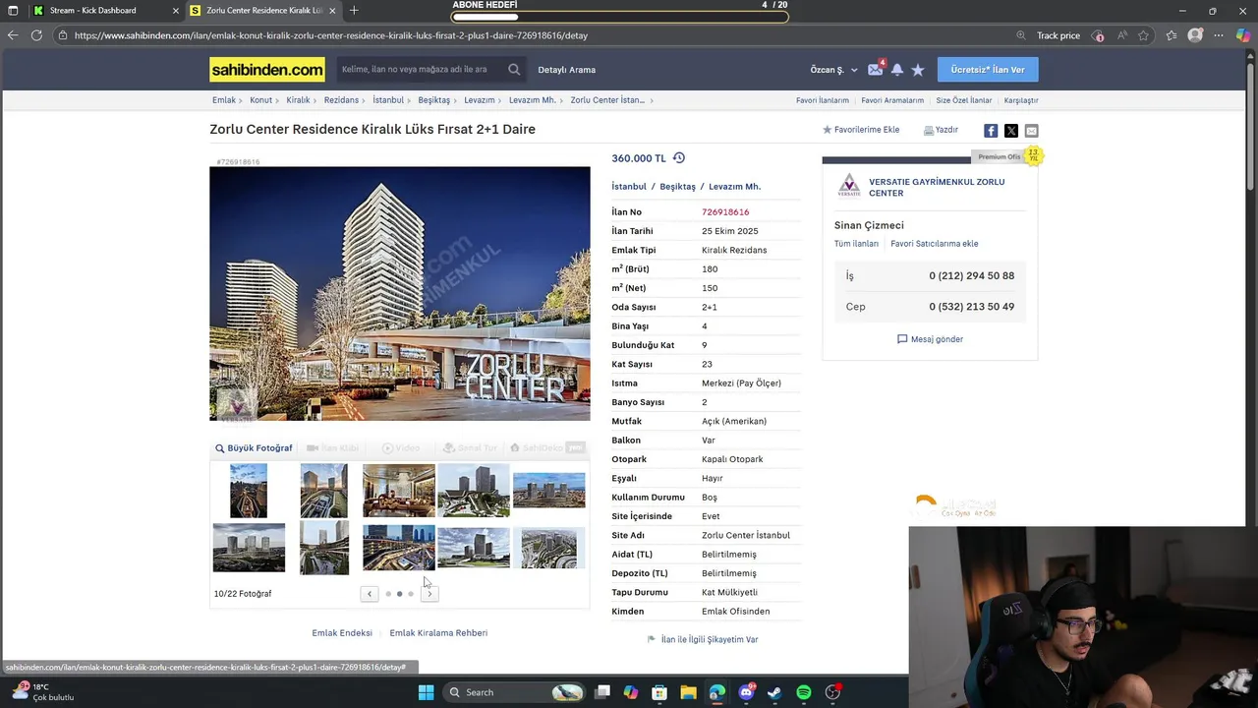
Task: Click İlan ile İlgili Şikayetim Var link
Action: (703, 639)
